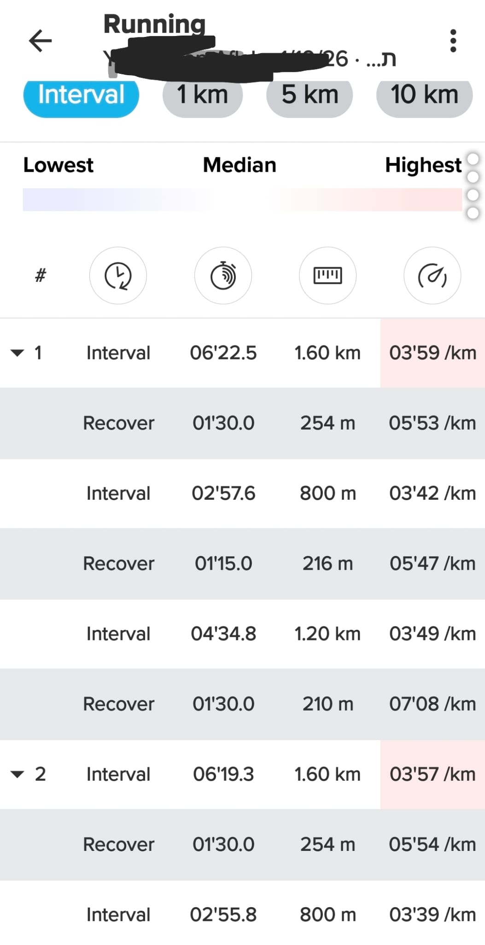Tap the Lowest to Highest color gradient bar
Screen dimensions: 485x945
242,199
